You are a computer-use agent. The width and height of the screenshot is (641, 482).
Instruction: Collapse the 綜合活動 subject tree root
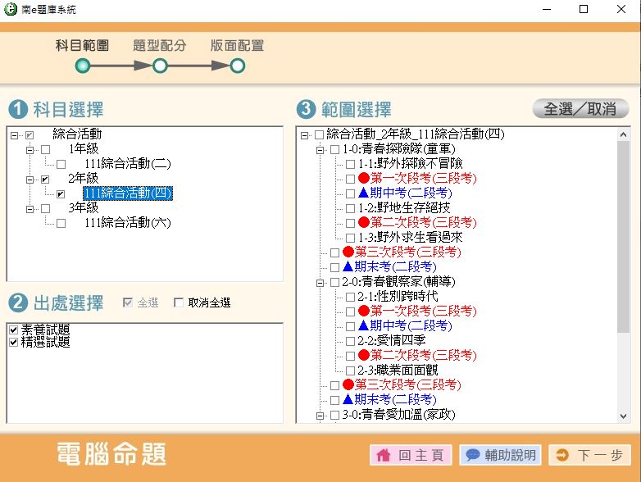[x=14, y=135]
